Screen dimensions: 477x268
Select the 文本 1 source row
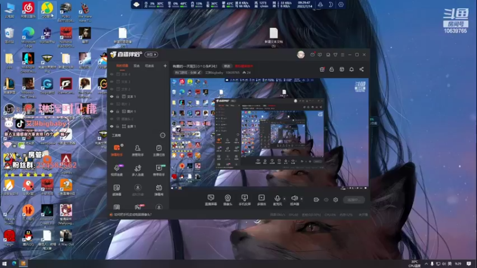coord(138,96)
